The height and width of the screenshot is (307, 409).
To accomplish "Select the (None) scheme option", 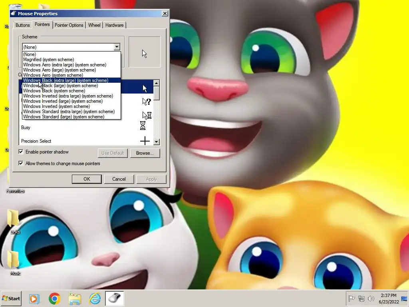I will 71,54.
